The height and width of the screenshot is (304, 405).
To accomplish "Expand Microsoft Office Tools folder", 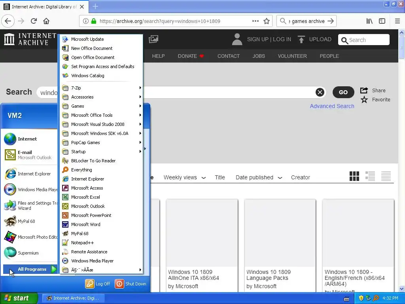I will coord(101,115).
